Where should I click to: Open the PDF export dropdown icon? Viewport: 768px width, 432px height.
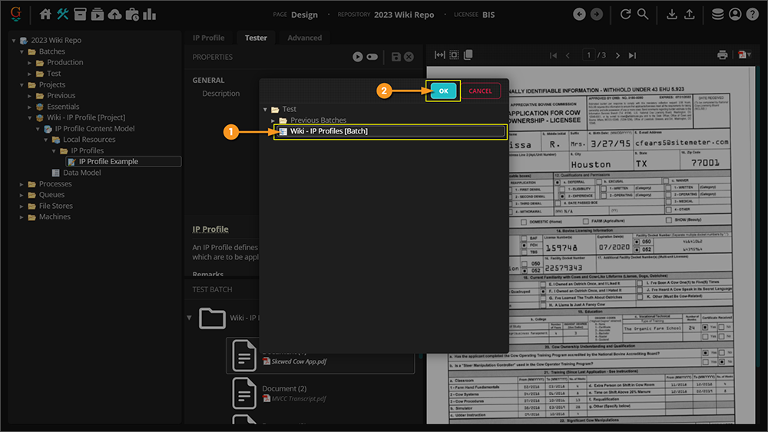[x=744, y=54]
